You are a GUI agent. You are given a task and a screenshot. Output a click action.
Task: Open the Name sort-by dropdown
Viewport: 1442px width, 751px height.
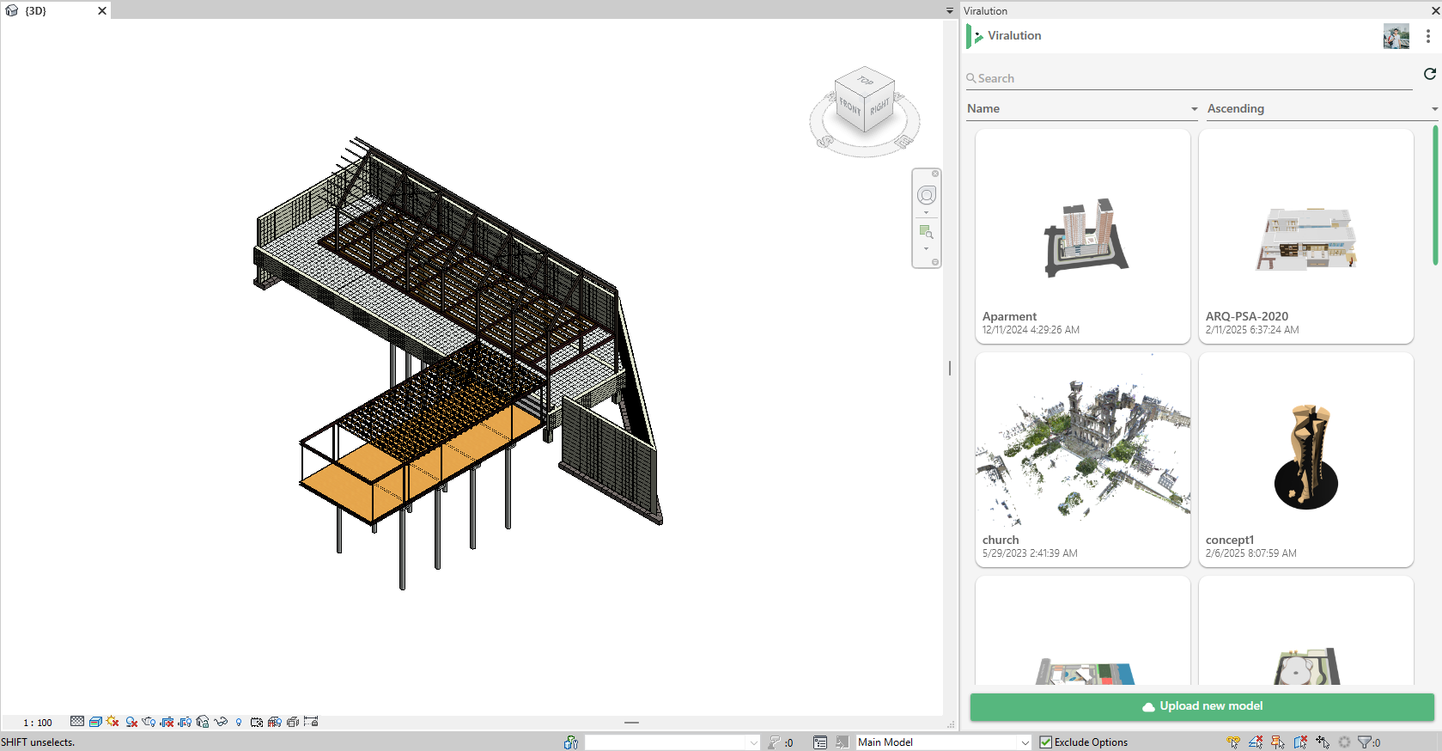(x=1082, y=108)
